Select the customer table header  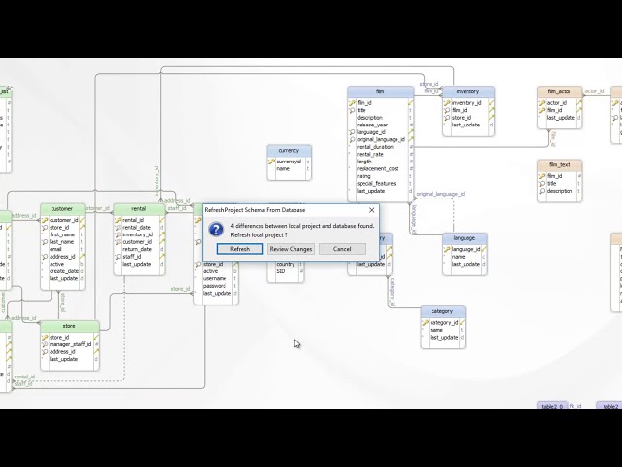[62, 209]
